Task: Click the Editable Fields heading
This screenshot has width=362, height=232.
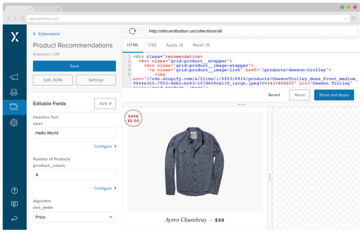Action: click(x=49, y=104)
